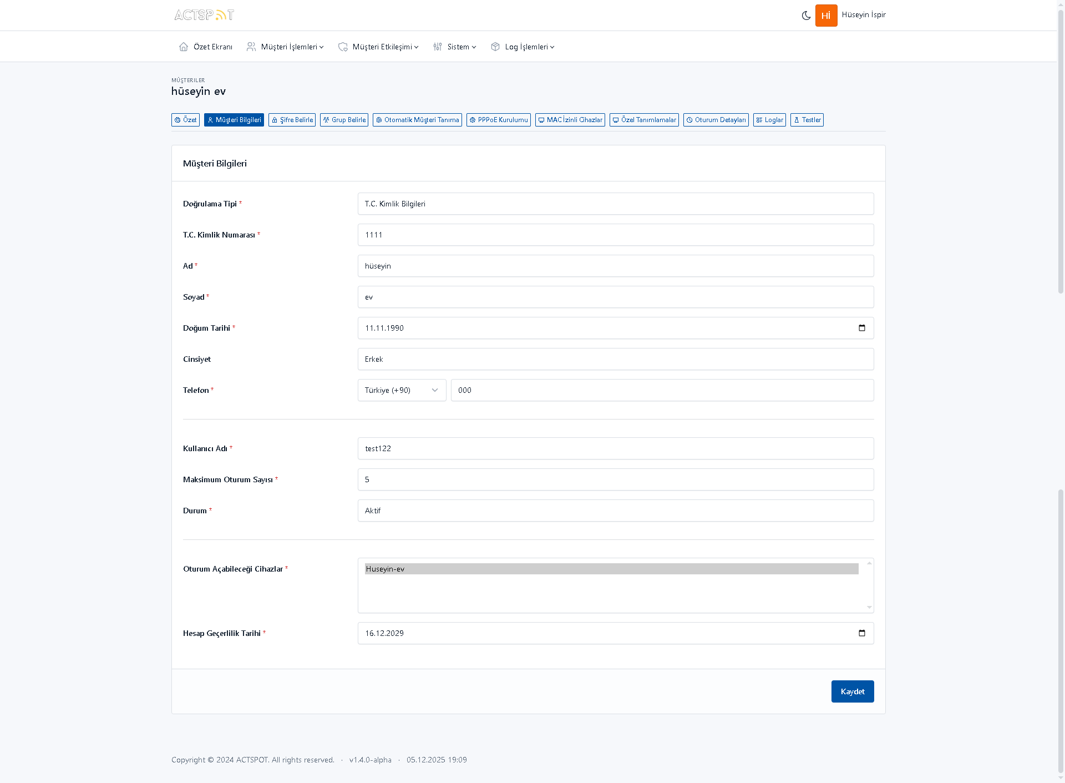Open MAC İzinli Cihazlar tab
This screenshot has width=1065, height=783.
point(570,120)
